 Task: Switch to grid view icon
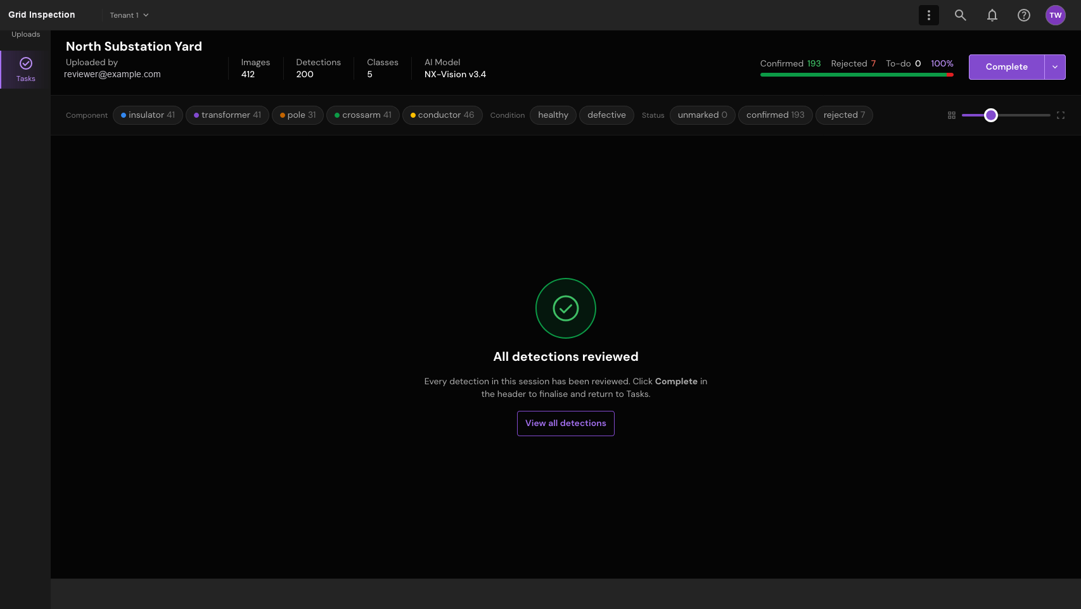[952, 115]
